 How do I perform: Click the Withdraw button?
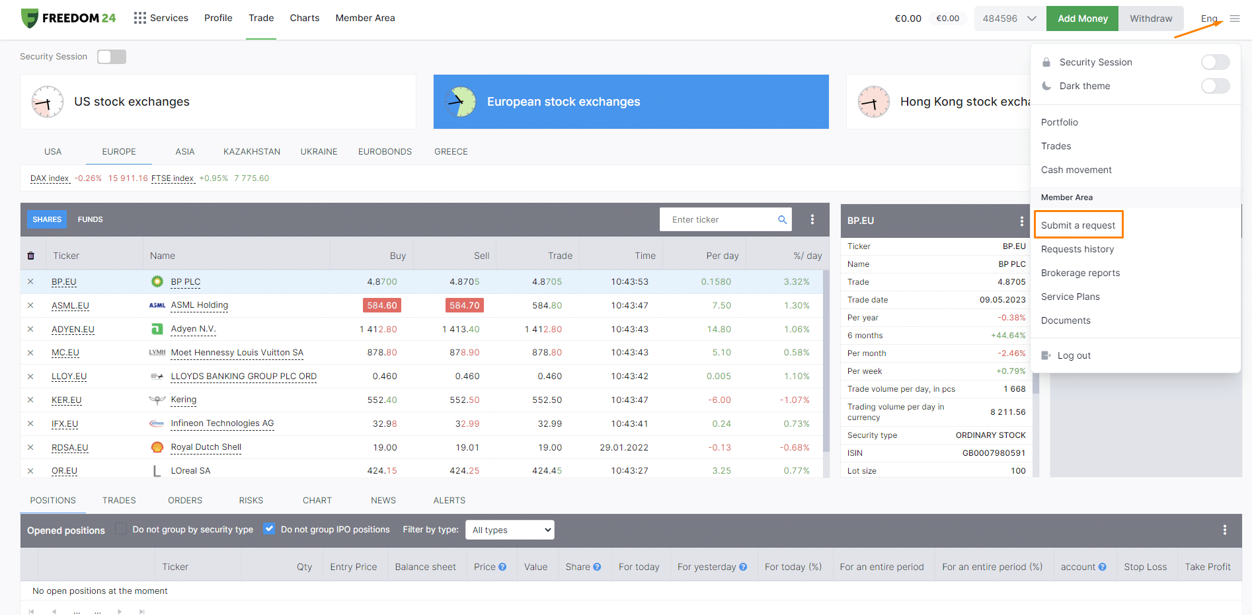click(1151, 18)
